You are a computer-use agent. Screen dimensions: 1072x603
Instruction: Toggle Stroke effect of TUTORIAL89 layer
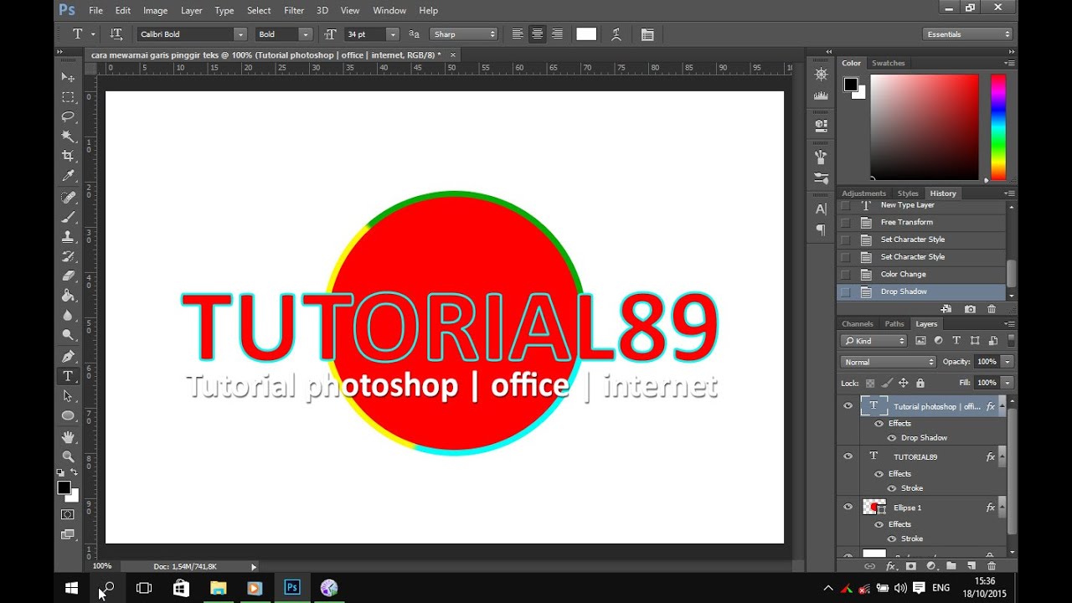point(892,488)
